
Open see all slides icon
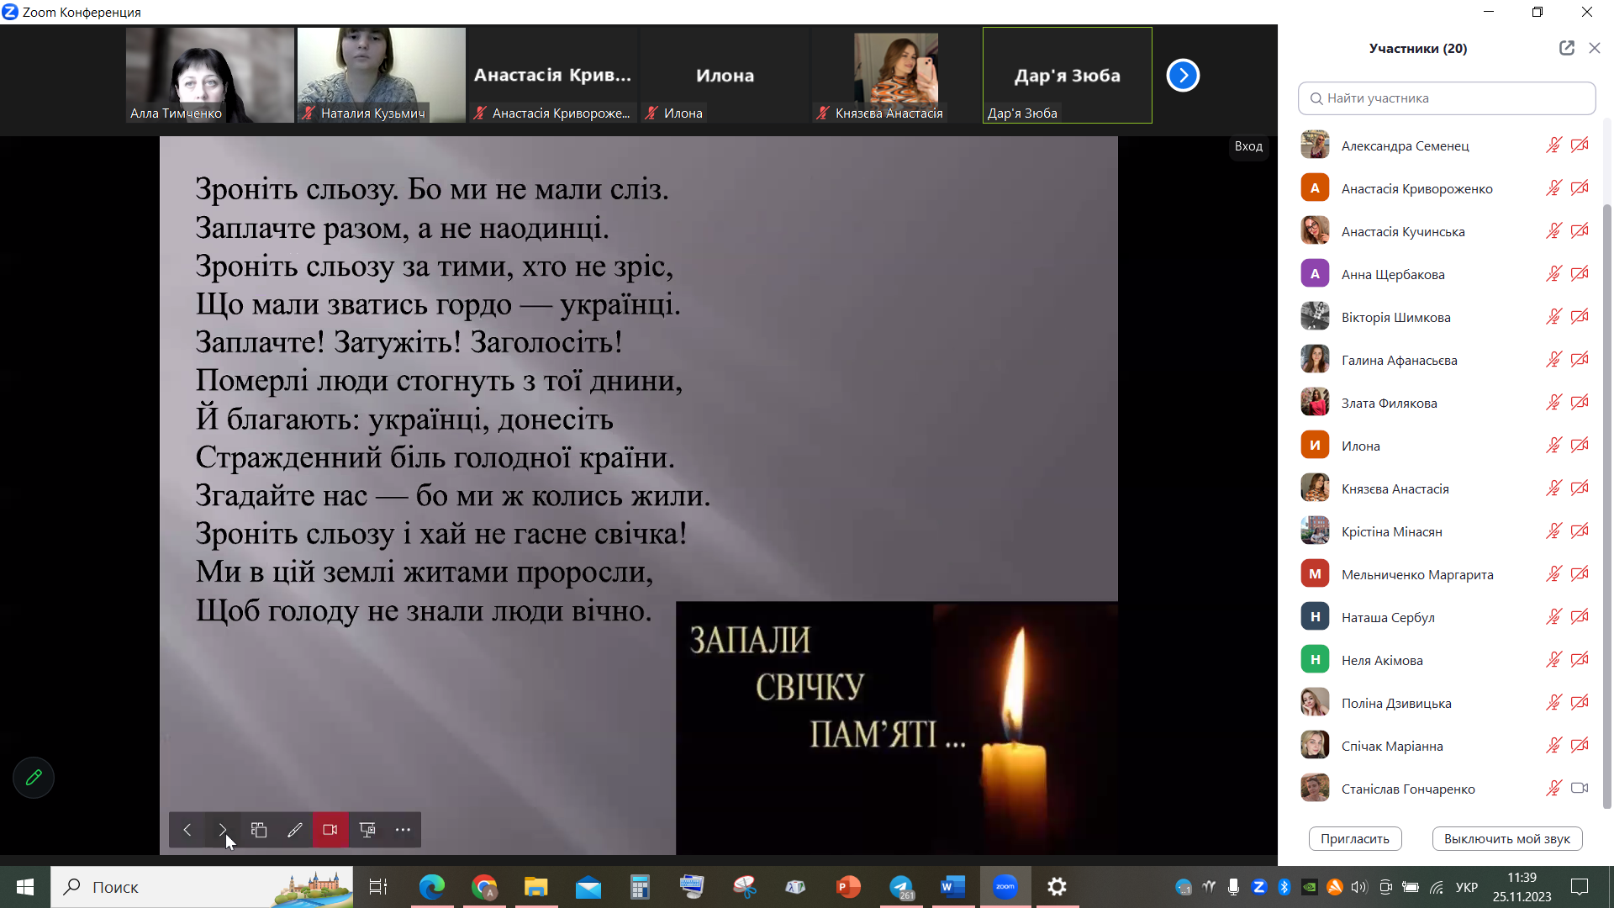pyautogui.click(x=259, y=830)
